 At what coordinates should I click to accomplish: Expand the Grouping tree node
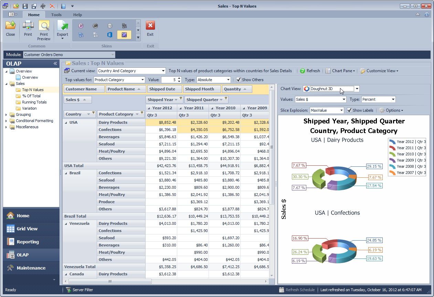(6, 114)
